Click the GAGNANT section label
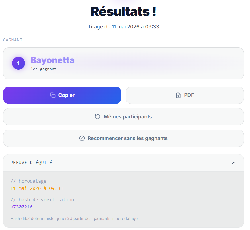This screenshot has width=250, height=230. (x=13, y=40)
